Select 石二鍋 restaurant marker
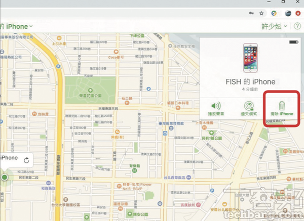Image resolution: width=304 pixels, height=221 pixels. click(127, 103)
